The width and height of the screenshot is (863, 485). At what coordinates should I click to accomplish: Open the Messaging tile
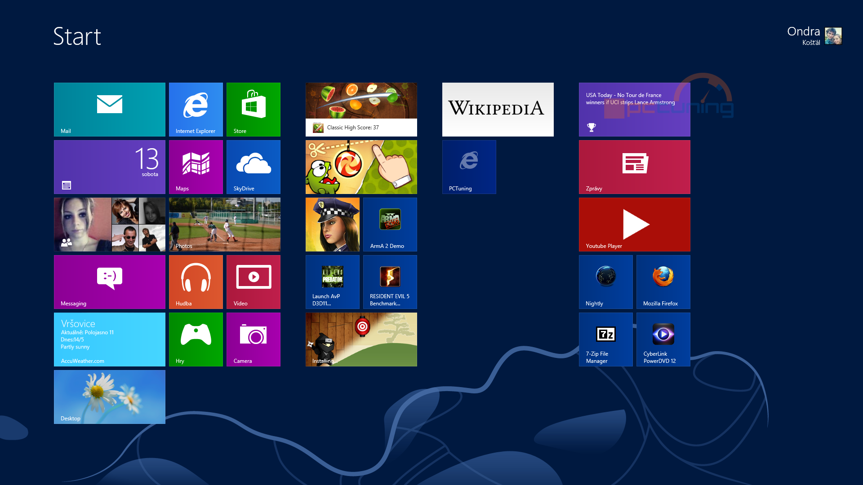tap(110, 282)
